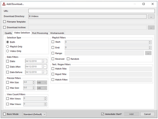The width and height of the screenshot is (158, 119).
Task: Tick the Date After checkbox
Action: coord(8,67)
